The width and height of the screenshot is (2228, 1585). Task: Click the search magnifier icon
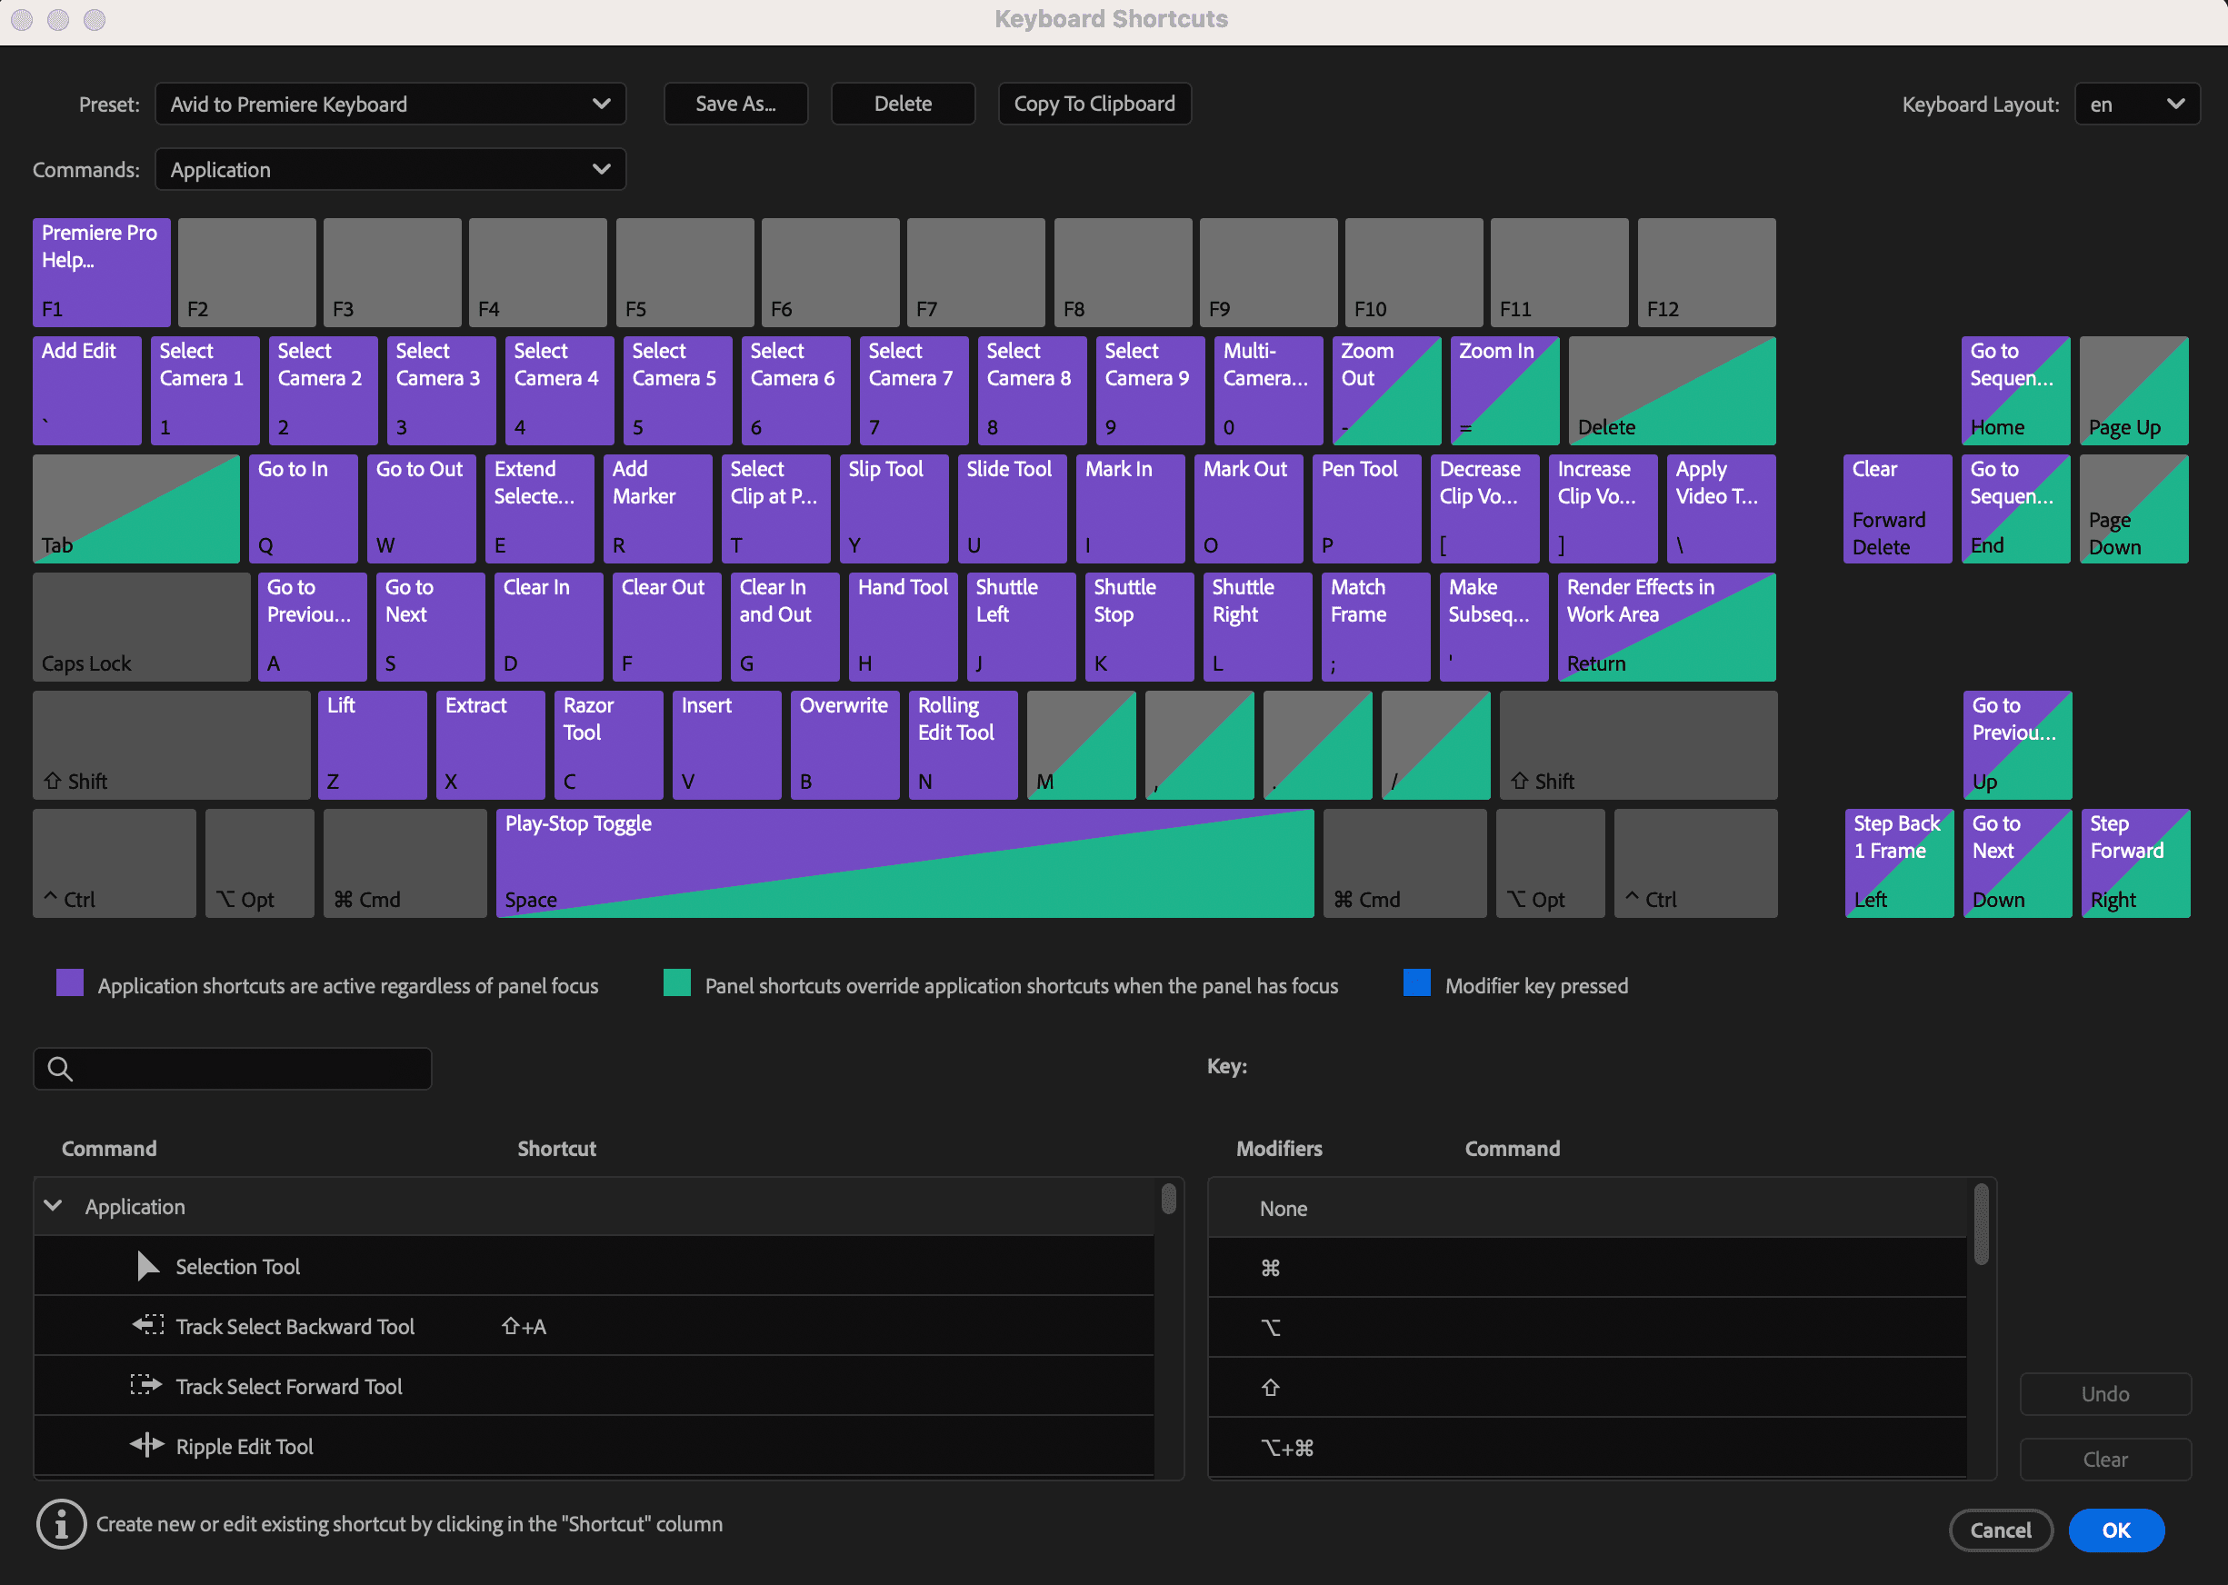coord(61,1069)
